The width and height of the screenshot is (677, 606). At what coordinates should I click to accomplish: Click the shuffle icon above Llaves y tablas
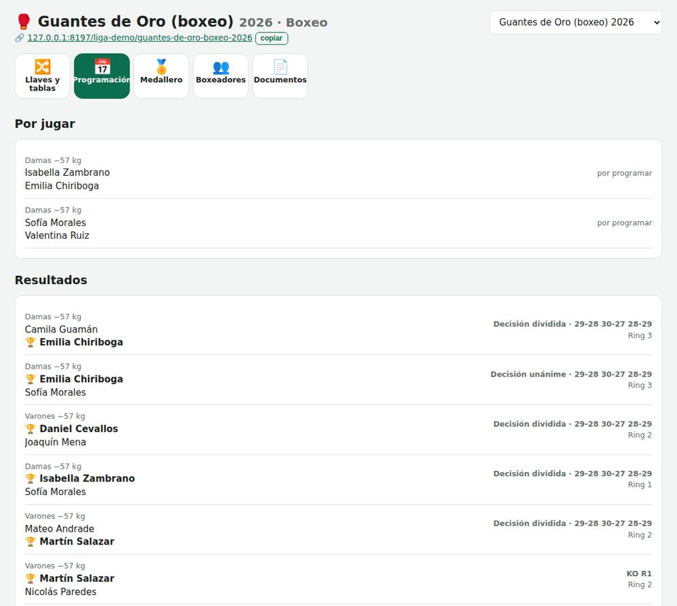pyautogui.click(x=42, y=67)
